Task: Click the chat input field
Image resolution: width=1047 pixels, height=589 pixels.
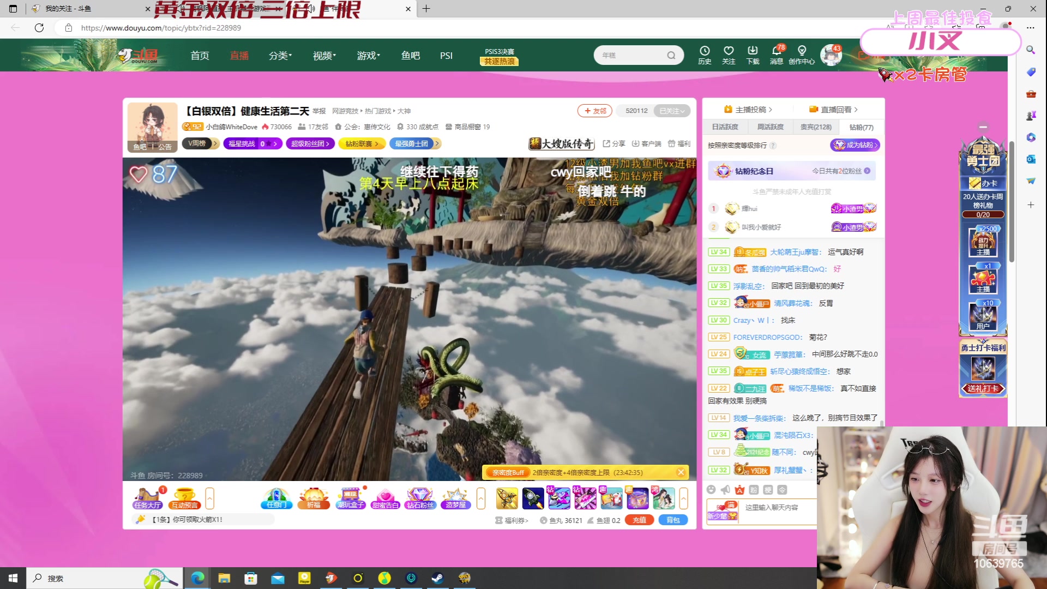Action: point(778,512)
